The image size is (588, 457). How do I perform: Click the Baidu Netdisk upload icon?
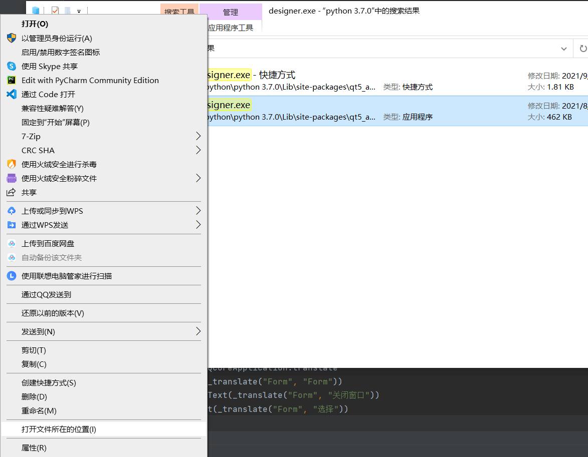(x=12, y=243)
